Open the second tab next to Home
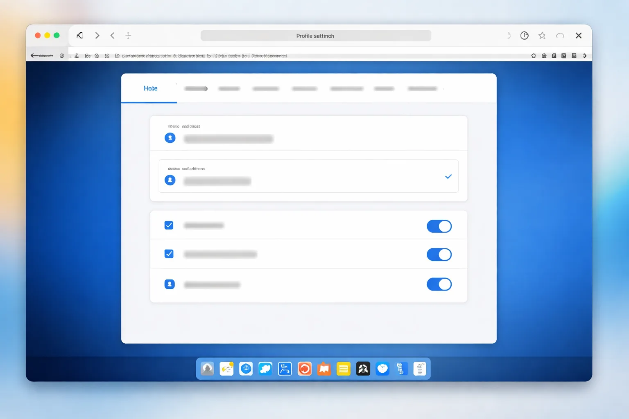 point(196,89)
